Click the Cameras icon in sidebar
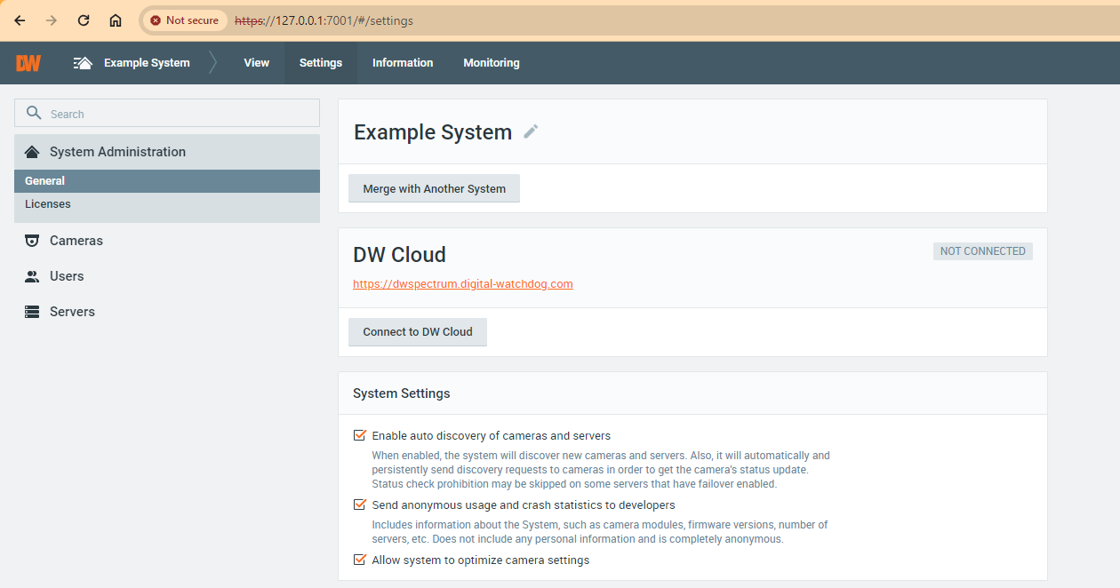 pyautogui.click(x=32, y=241)
